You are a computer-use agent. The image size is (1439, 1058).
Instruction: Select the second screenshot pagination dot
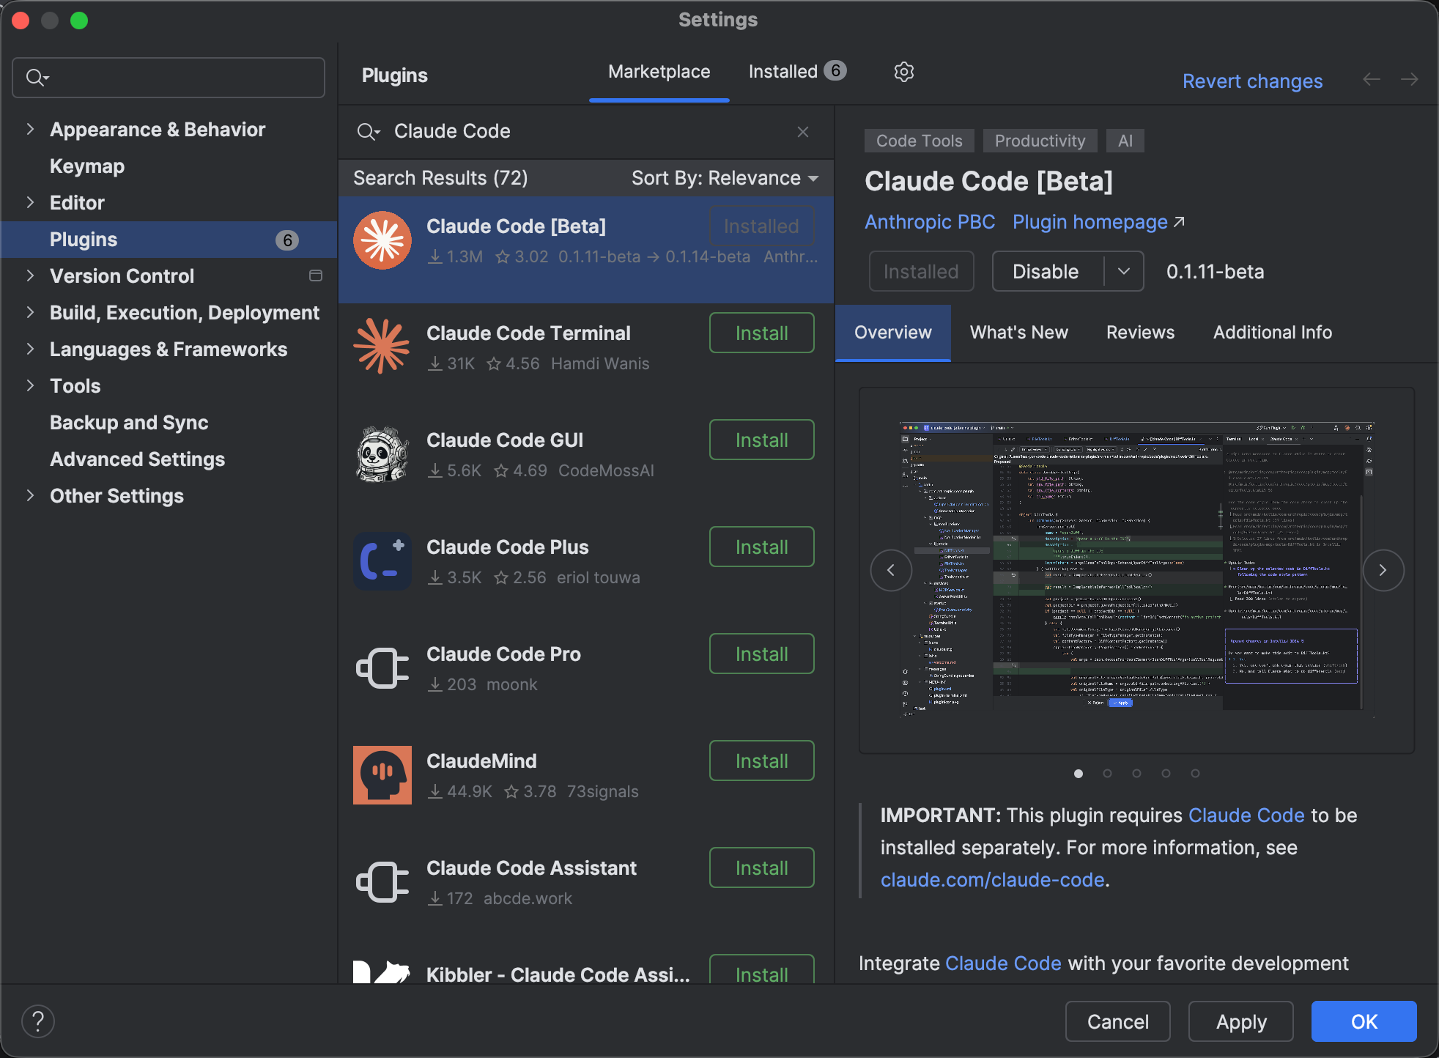point(1107,774)
